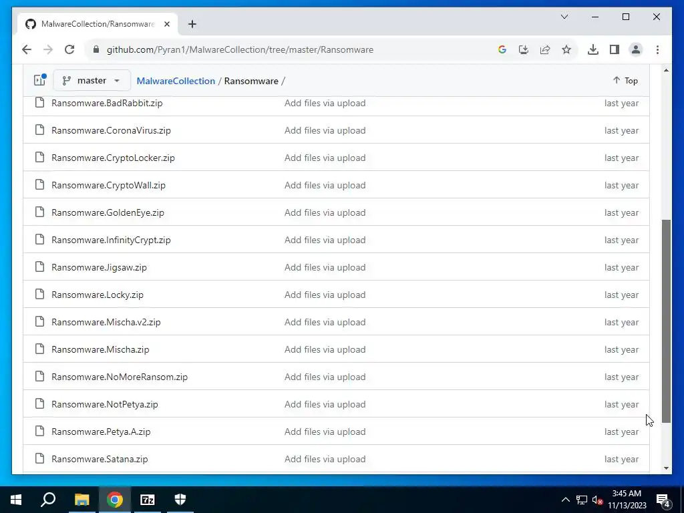
Task: Click MalwareCollection breadcrumb link
Action: point(176,81)
